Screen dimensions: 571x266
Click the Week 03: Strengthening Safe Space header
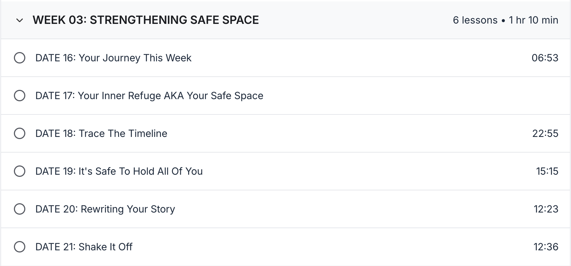point(146,20)
